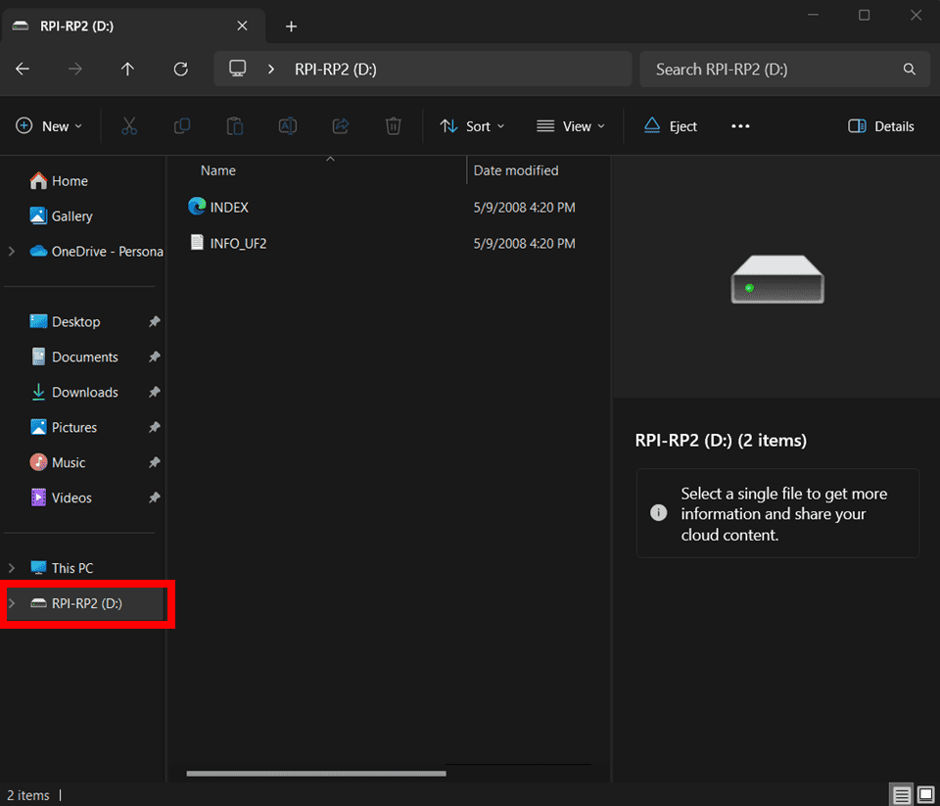Switch to large thumbnails view in status bar
The height and width of the screenshot is (806, 940).
926,795
